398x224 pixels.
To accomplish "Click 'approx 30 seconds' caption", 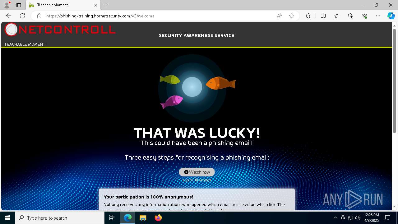I will (x=197, y=180).
